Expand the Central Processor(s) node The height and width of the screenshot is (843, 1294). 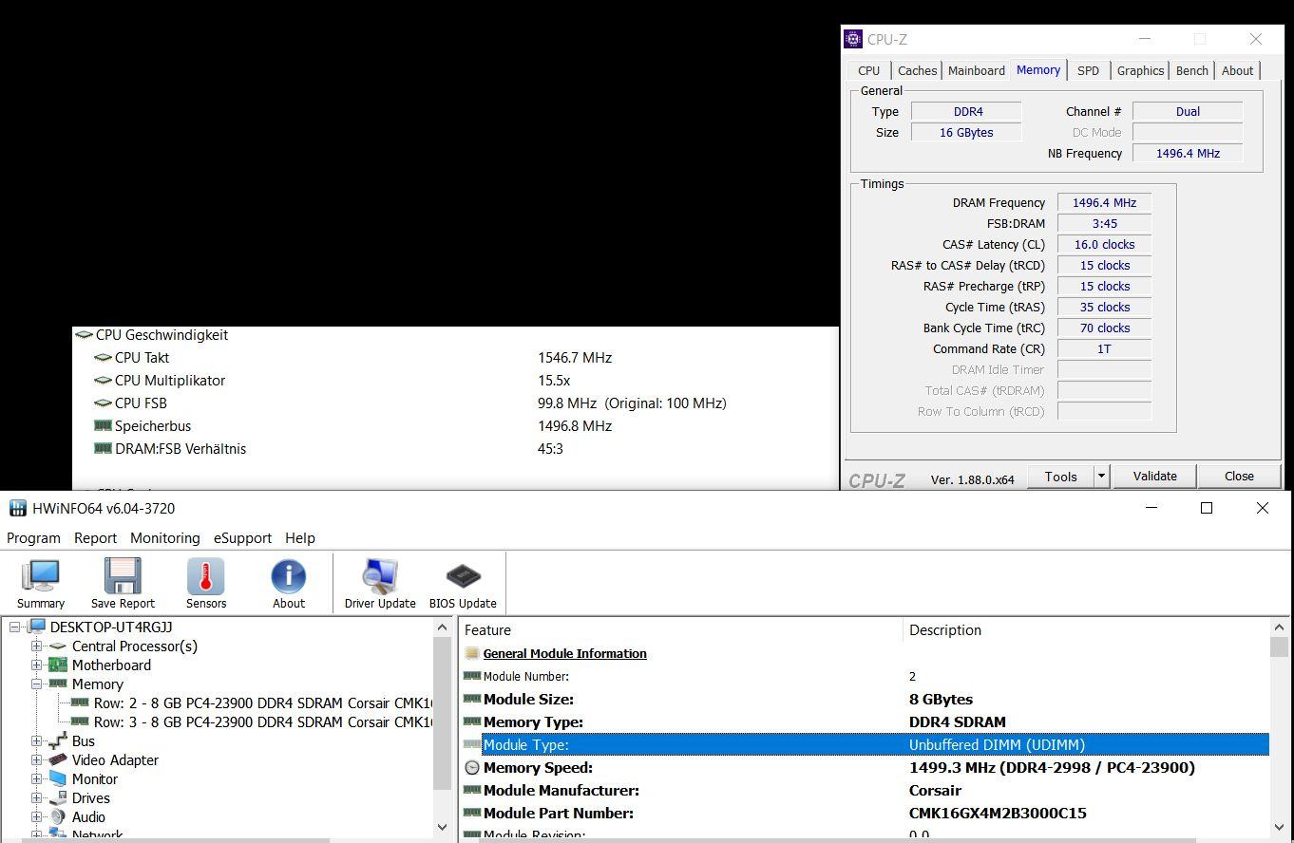click(x=37, y=646)
